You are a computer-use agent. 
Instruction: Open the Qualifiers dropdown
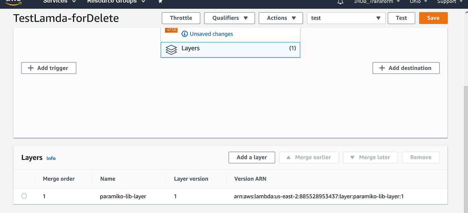coord(229,18)
